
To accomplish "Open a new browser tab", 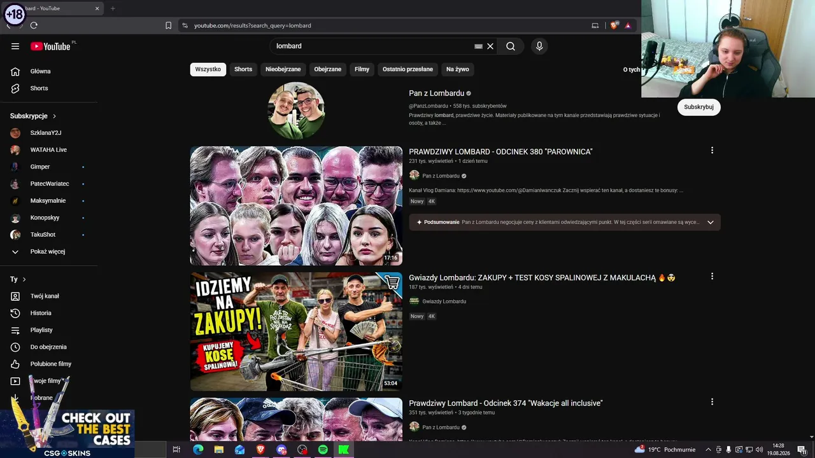I will 113,8.
